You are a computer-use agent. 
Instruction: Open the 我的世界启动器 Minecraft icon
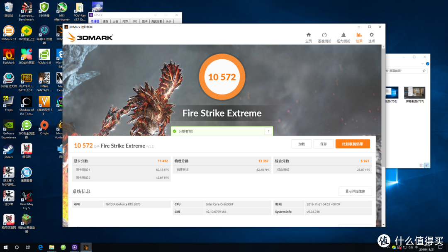26,224
